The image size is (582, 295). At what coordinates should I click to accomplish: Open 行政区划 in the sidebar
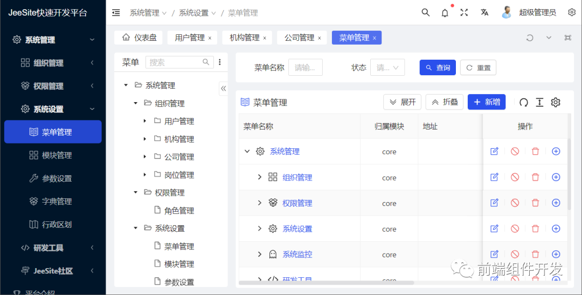click(x=53, y=224)
